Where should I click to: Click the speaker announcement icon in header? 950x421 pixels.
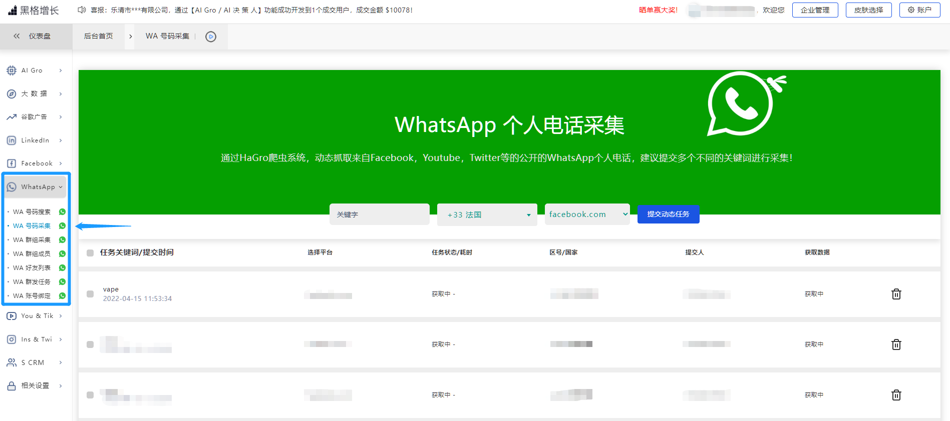tap(82, 10)
